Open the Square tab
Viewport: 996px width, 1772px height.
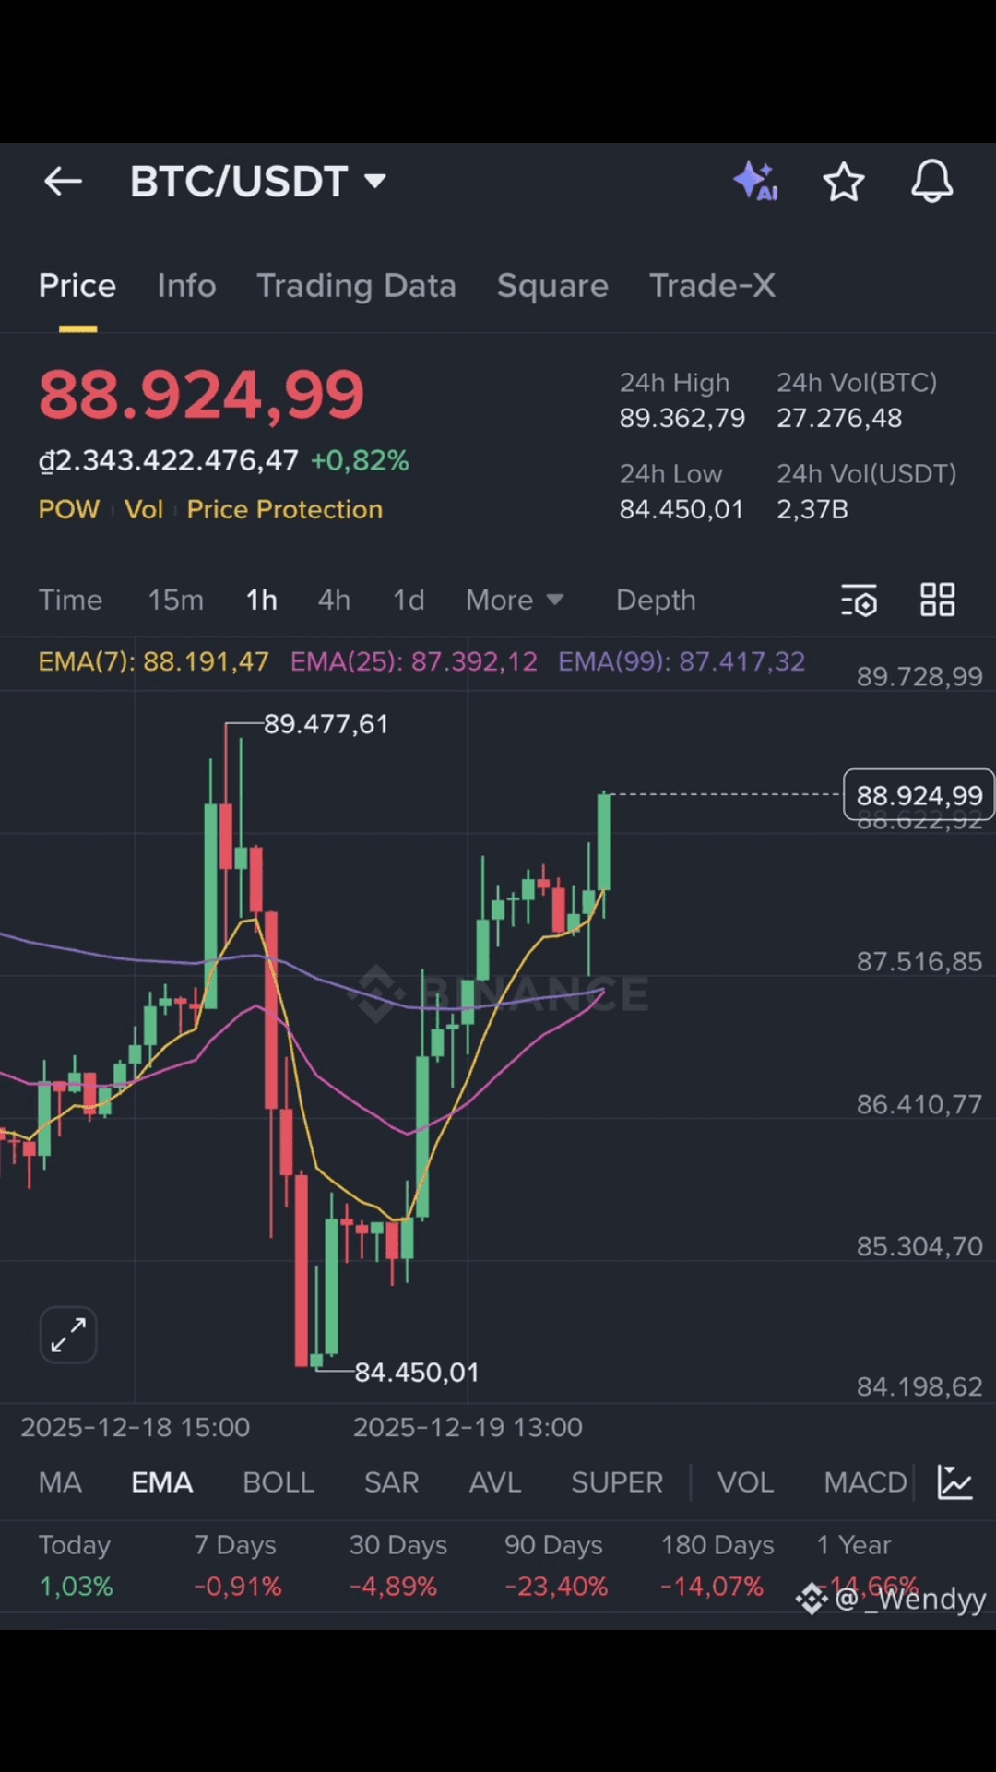[x=552, y=286]
